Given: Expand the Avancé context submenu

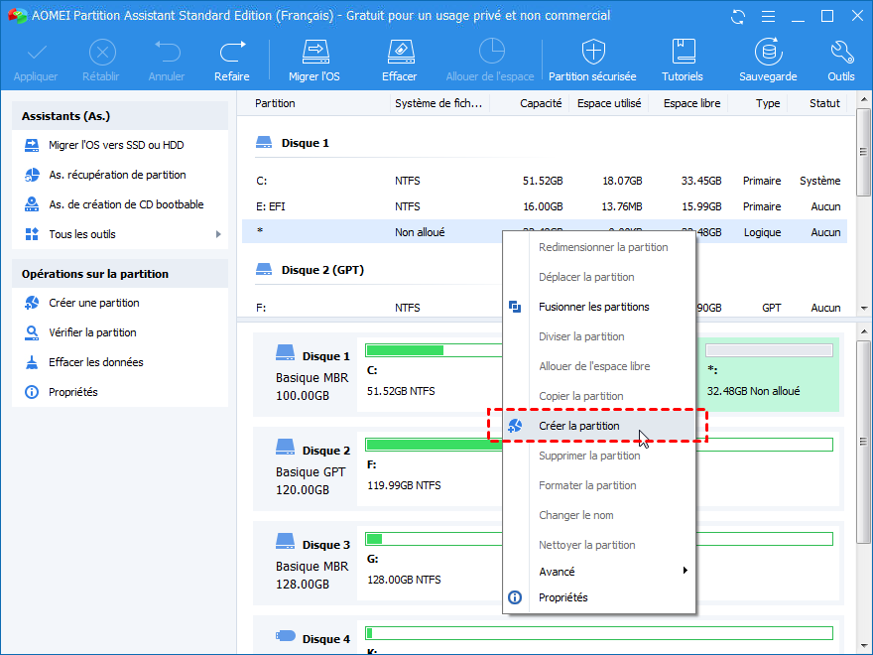Looking at the screenshot, I should [685, 572].
